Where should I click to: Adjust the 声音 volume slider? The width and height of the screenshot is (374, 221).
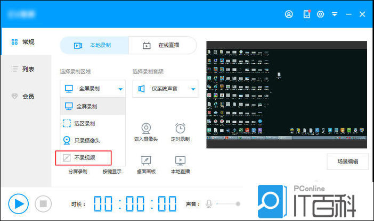pyautogui.click(x=228, y=204)
